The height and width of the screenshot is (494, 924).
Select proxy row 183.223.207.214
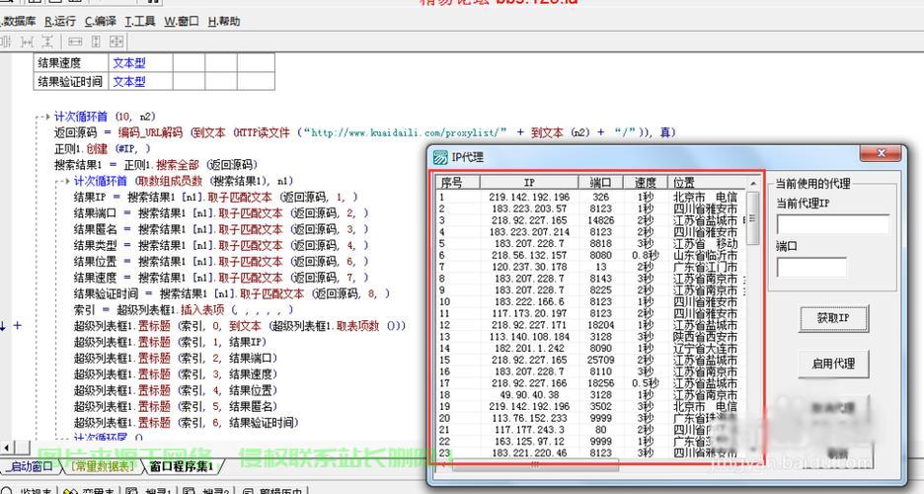tap(591, 232)
